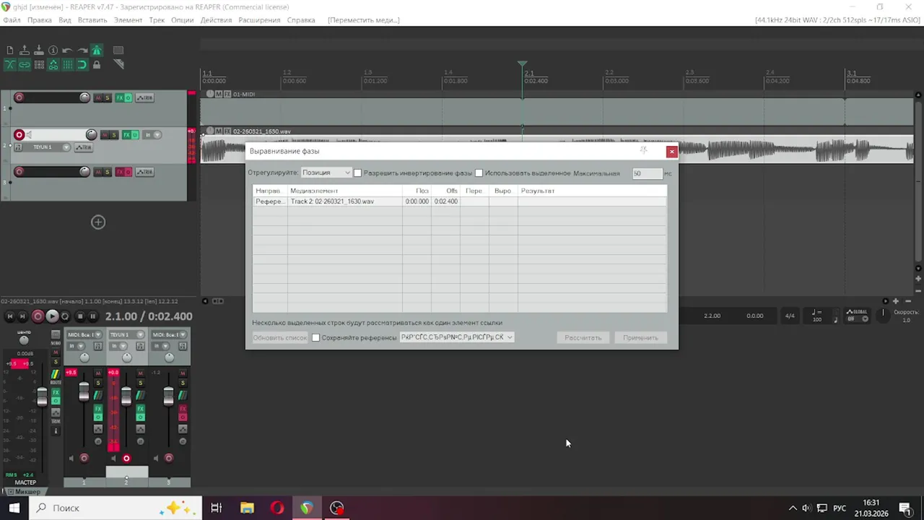The height and width of the screenshot is (520, 924).
Task: Open track 2 envelope TRIM button
Action: pyautogui.click(x=84, y=147)
